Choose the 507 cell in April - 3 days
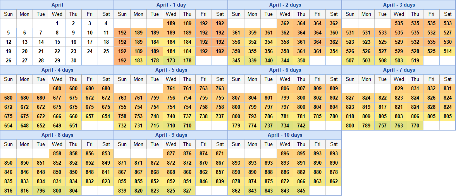 click(350, 61)
